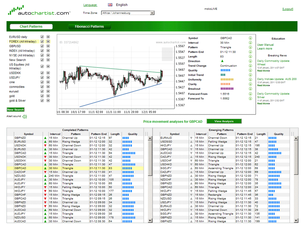Select HKDJPY Falling Wedge completed pattern row

[75, 187]
